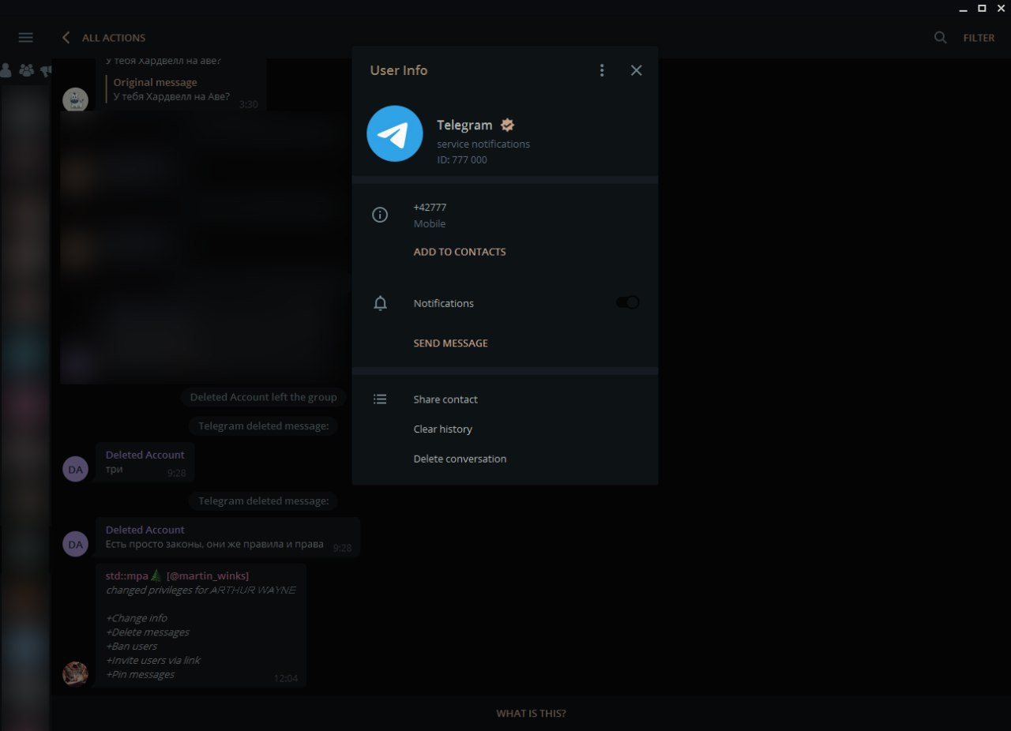Screen dimensions: 1011x731
Task: Click the std::mpa sender name
Action: 126,575
